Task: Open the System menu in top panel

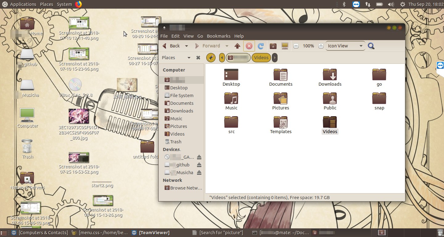Action: (x=64, y=4)
